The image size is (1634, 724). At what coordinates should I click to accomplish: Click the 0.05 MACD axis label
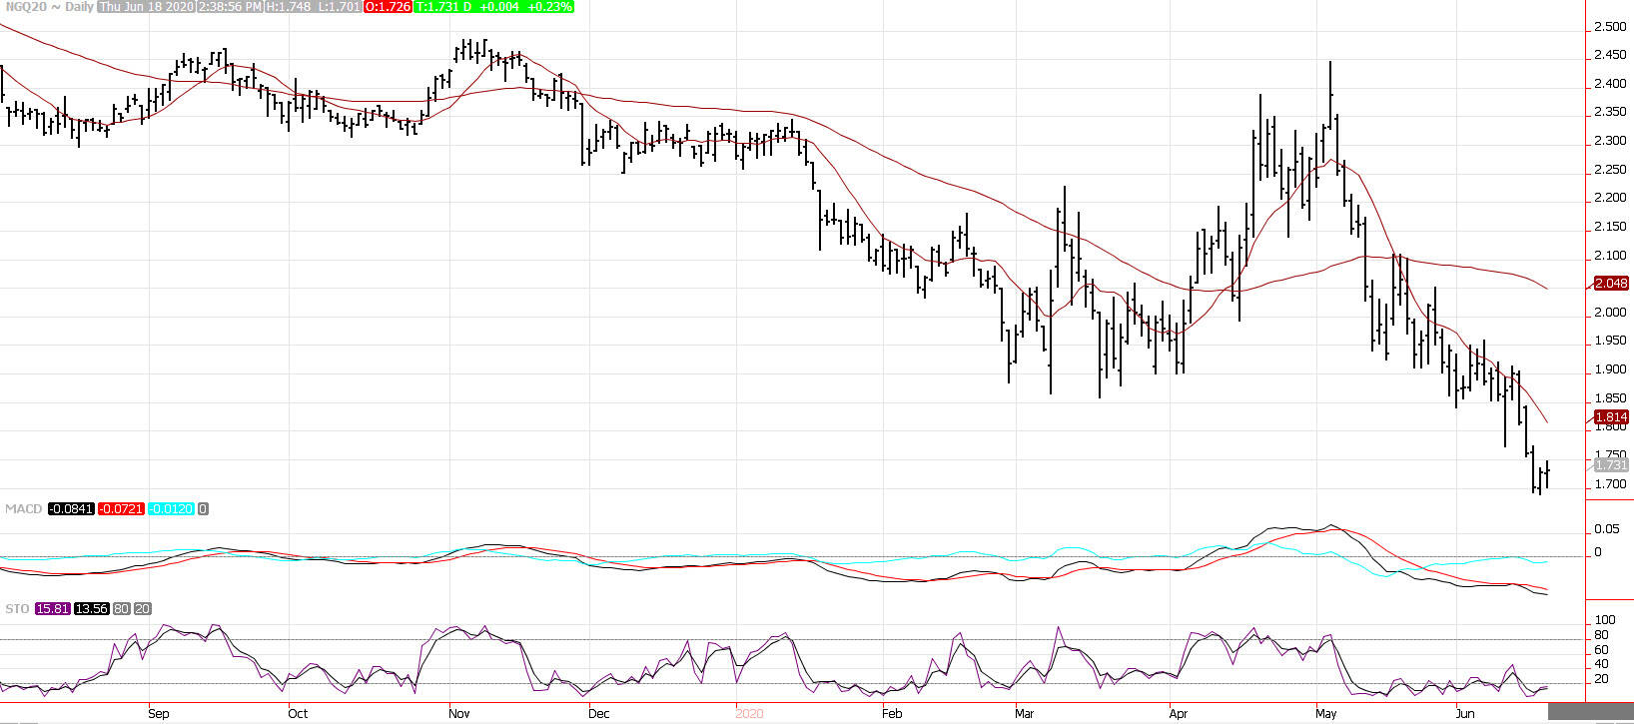pyautogui.click(x=1607, y=529)
